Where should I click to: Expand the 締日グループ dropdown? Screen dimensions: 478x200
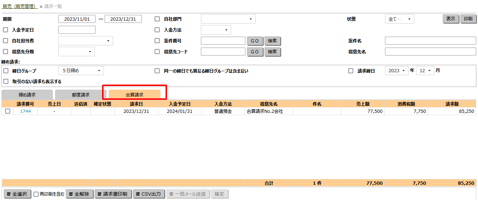[81, 71]
